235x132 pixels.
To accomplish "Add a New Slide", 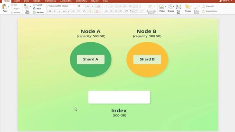I will [27, 9].
